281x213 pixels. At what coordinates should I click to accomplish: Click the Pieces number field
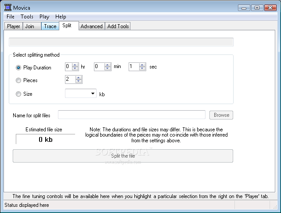click(x=70, y=79)
